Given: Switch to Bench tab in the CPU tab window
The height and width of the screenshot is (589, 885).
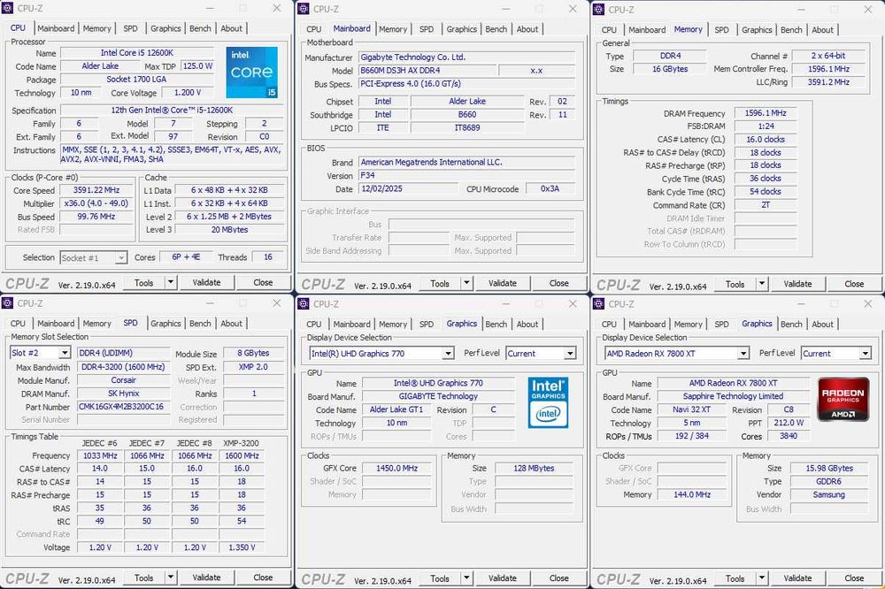Looking at the screenshot, I should [200, 28].
